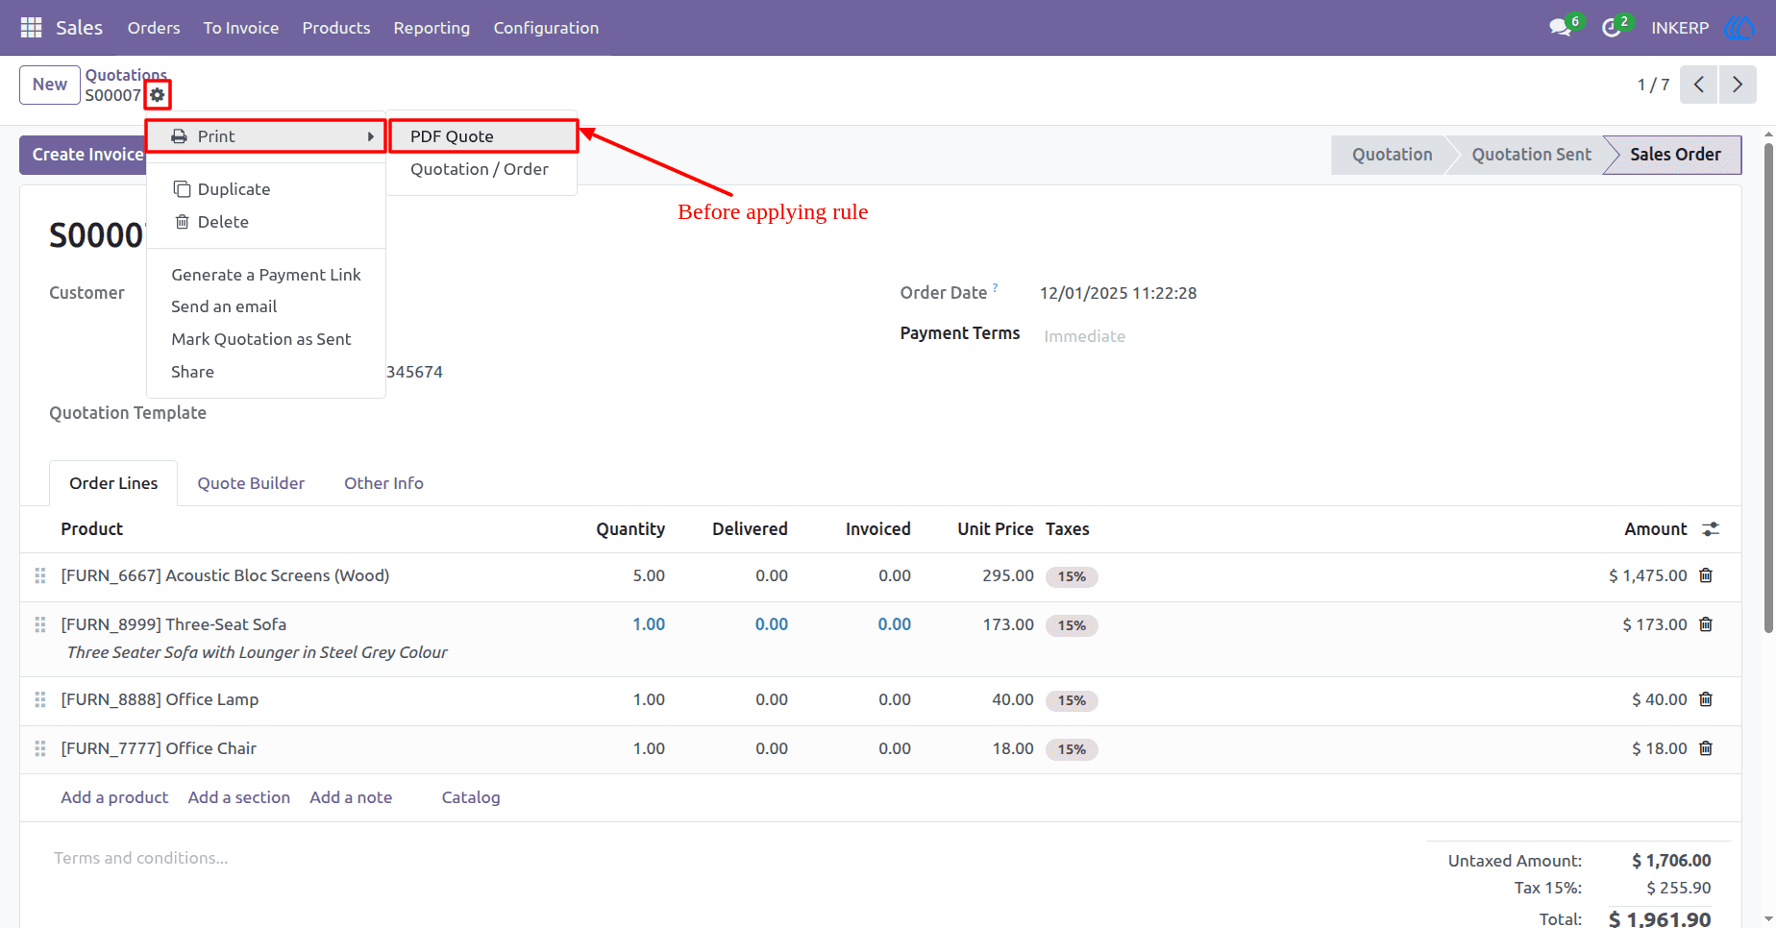Image resolution: width=1776 pixels, height=928 pixels.
Task: Click the Add a product link
Action: 114,797
